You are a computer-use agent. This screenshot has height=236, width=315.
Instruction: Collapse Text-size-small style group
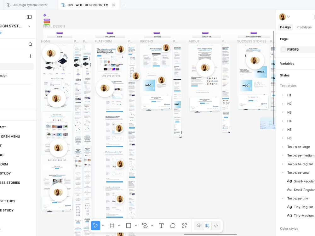pyautogui.click(x=283, y=172)
